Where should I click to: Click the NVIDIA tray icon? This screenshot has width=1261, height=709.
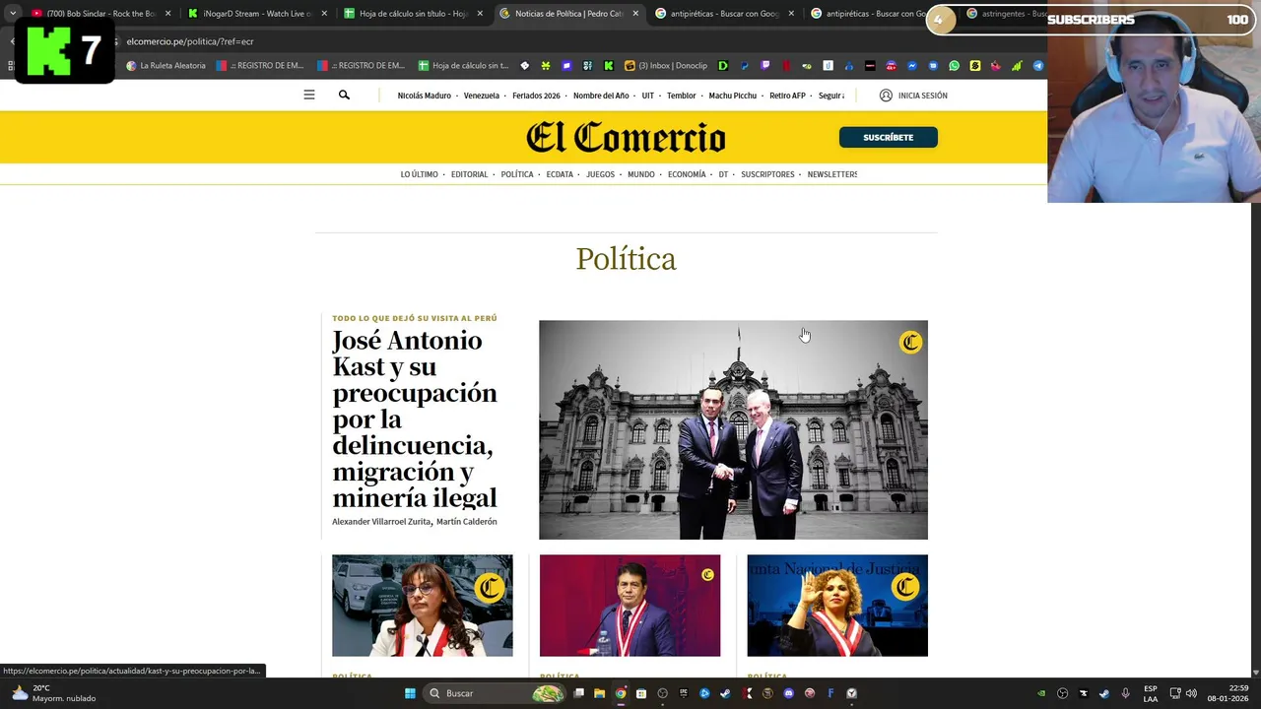[1041, 693]
